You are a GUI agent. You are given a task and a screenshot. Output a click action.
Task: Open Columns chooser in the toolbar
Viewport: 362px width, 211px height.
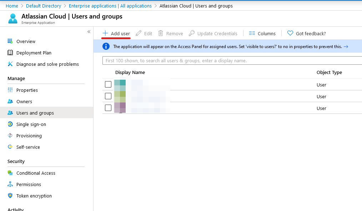[x=262, y=33]
